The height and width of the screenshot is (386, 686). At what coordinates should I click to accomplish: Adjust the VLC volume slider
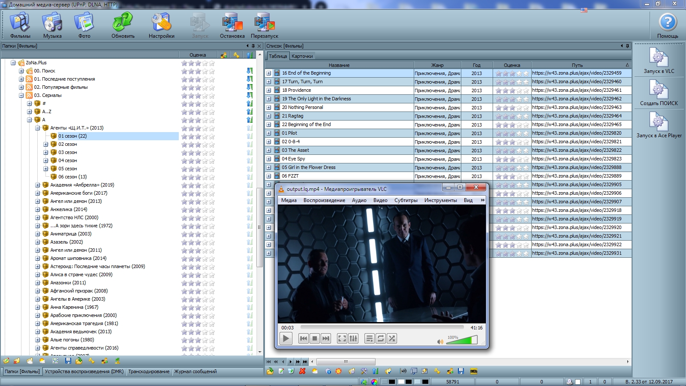click(462, 341)
